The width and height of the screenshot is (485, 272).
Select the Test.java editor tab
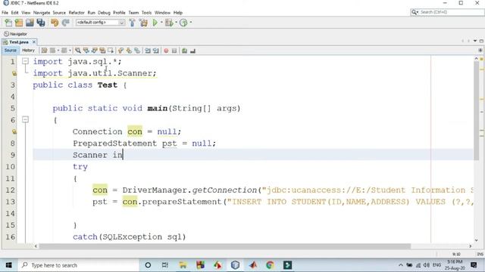click(x=18, y=42)
